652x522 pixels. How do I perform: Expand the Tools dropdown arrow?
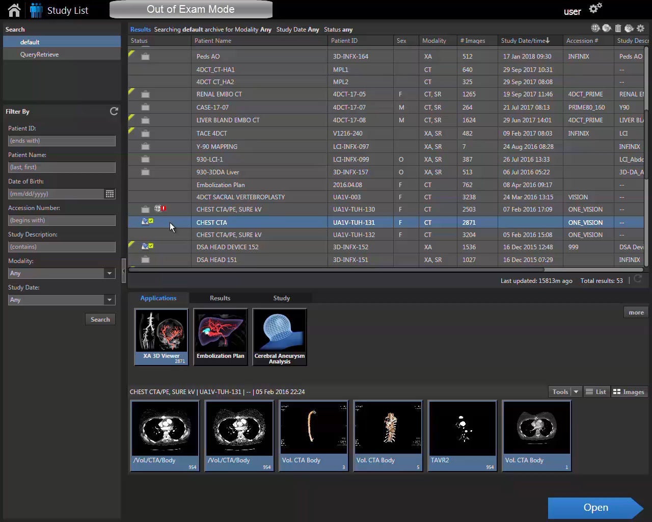(x=576, y=391)
